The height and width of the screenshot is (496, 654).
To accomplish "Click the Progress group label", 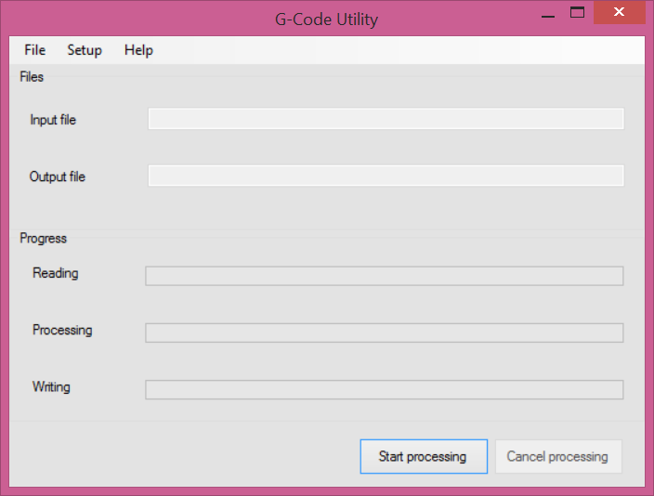I will pyautogui.click(x=43, y=239).
